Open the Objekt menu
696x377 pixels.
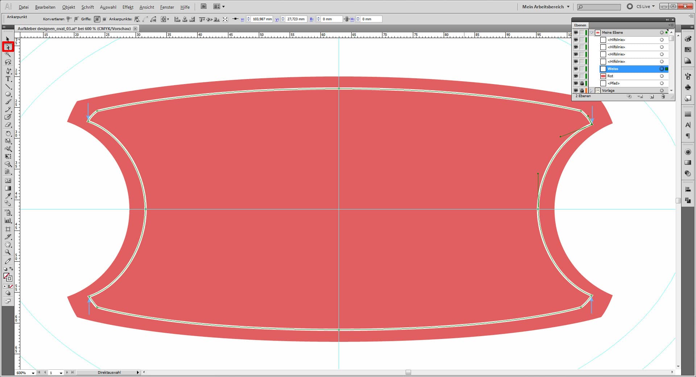(69, 7)
